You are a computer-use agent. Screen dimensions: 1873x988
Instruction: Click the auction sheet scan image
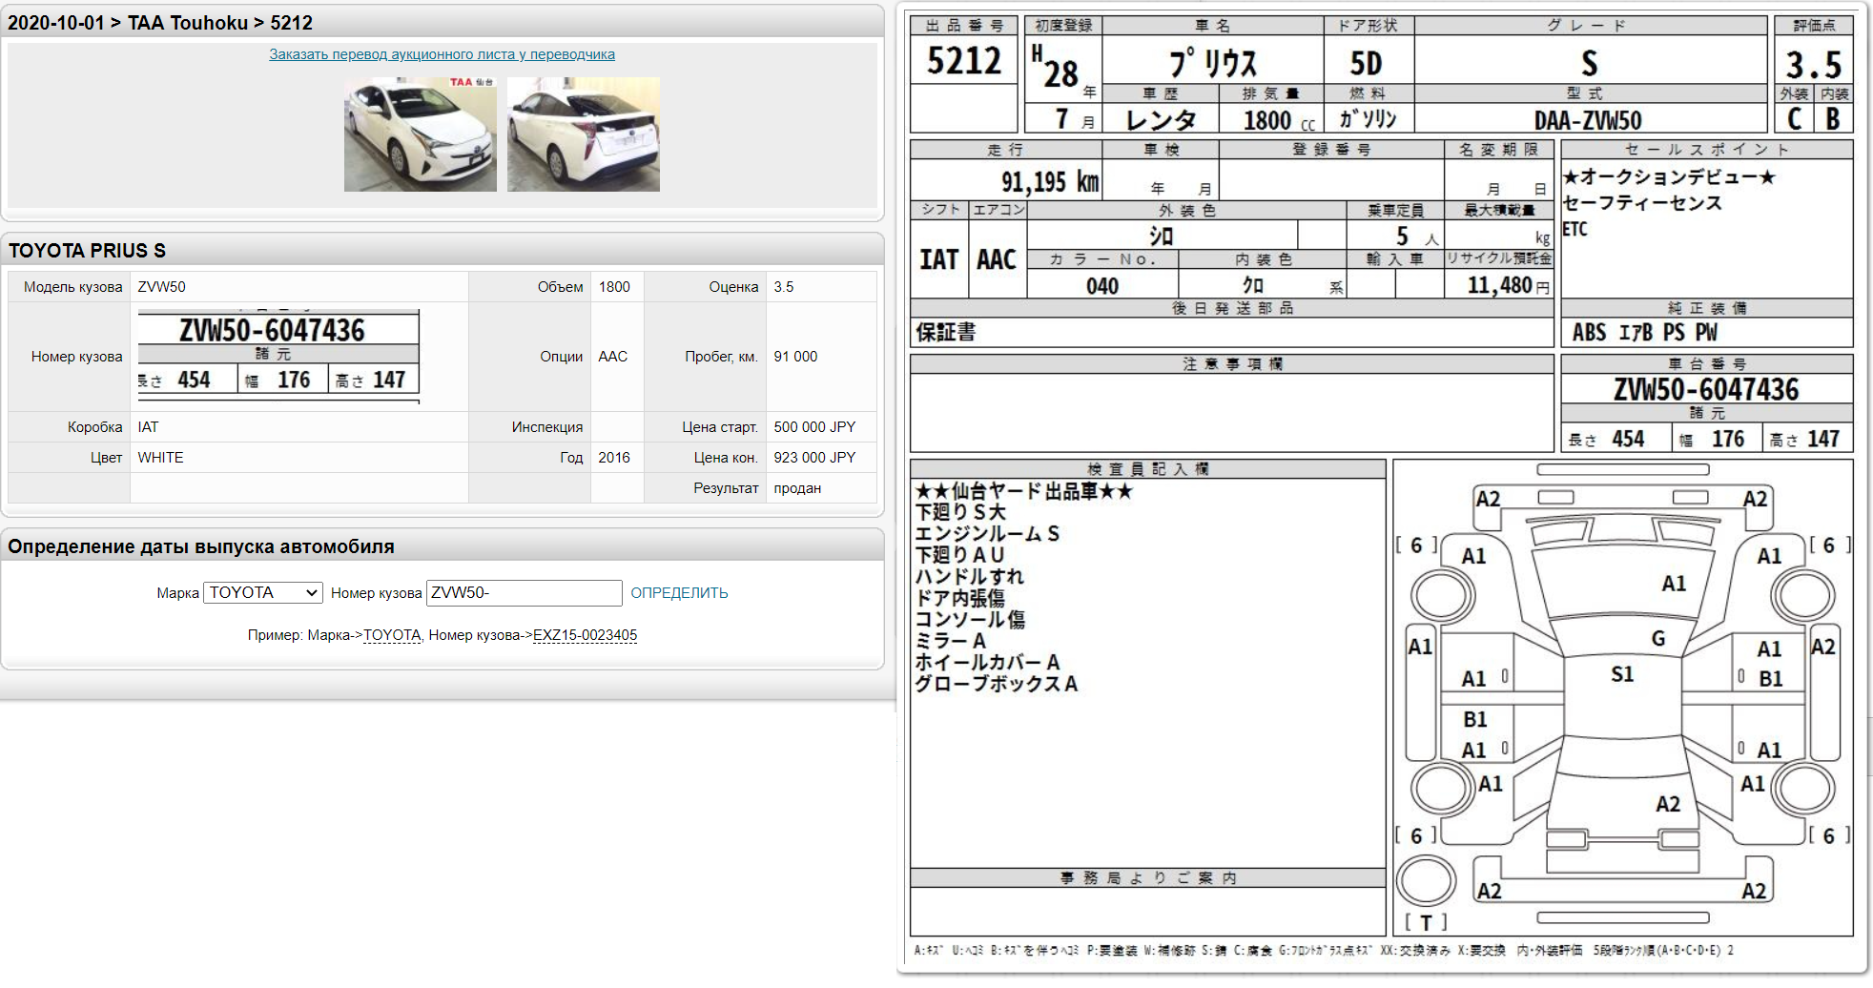coord(1382,488)
